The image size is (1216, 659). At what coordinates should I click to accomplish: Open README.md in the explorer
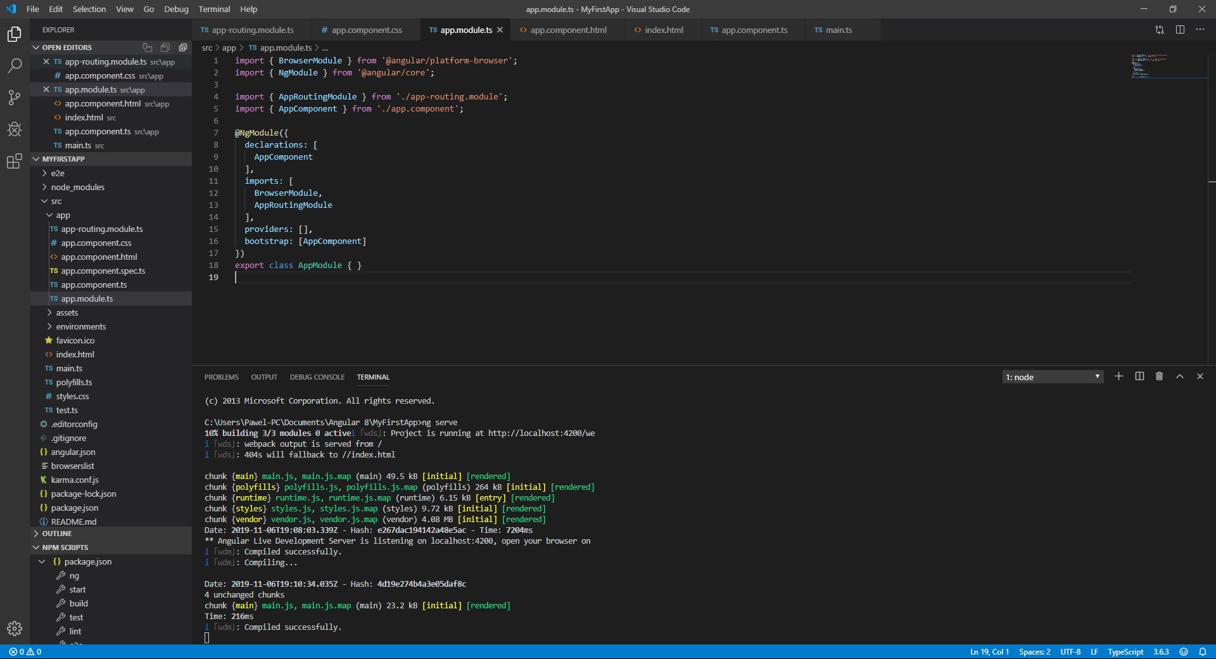tap(73, 521)
